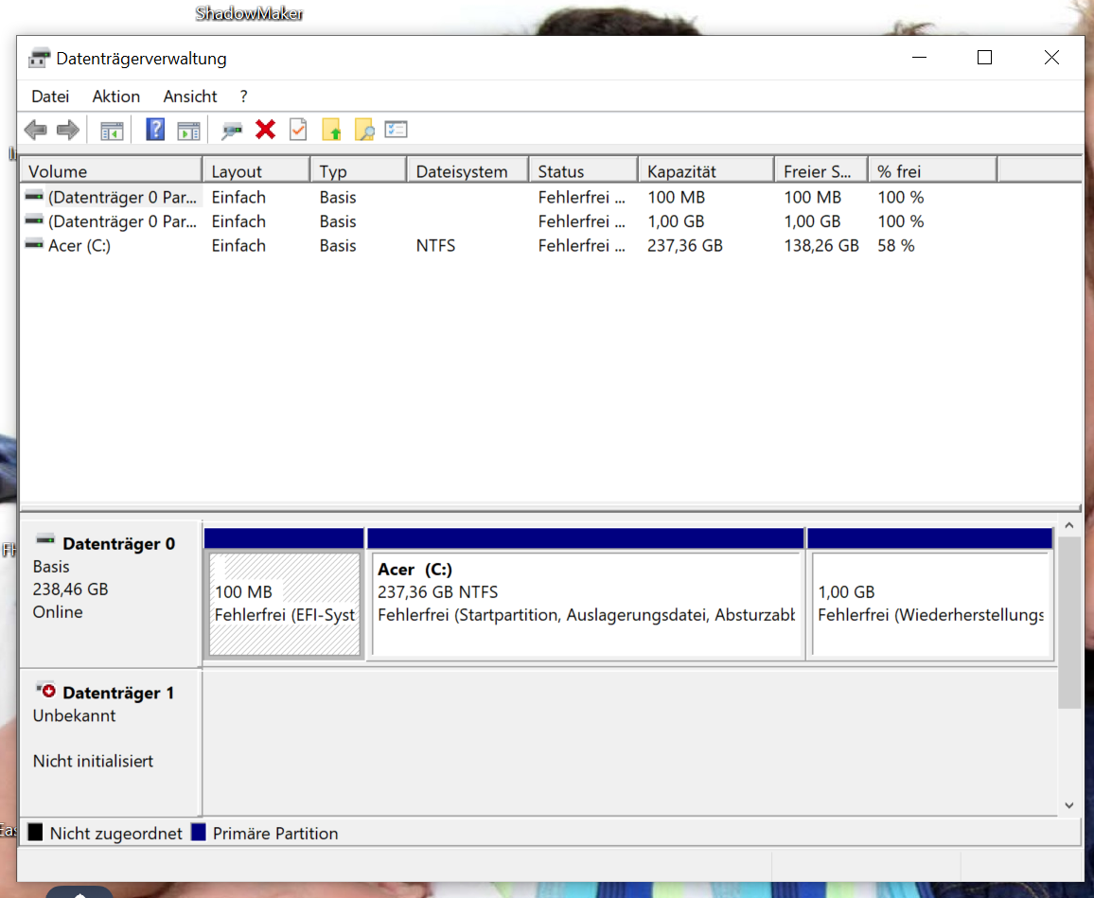Open the Datei menu
The width and height of the screenshot is (1094, 898).
pyautogui.click(x=50, y=96)
